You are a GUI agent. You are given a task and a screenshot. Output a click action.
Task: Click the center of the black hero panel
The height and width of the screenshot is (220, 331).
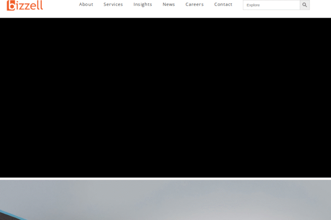pos(165,98)
